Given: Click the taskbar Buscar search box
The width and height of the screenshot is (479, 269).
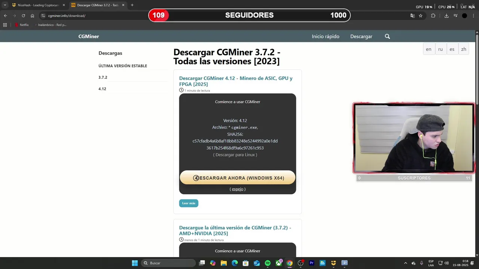Looking at the screenshot, I should click(168, 263).
